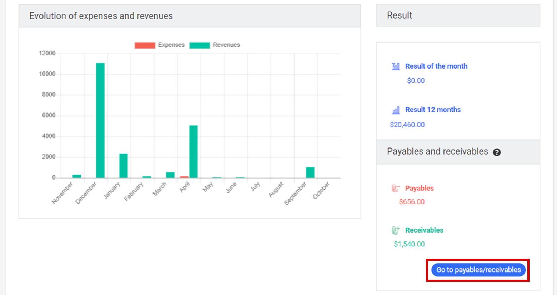This screenshot has height=295, width=557.
Task: Open the Result of the month link
Action: (x=436, y=66)
